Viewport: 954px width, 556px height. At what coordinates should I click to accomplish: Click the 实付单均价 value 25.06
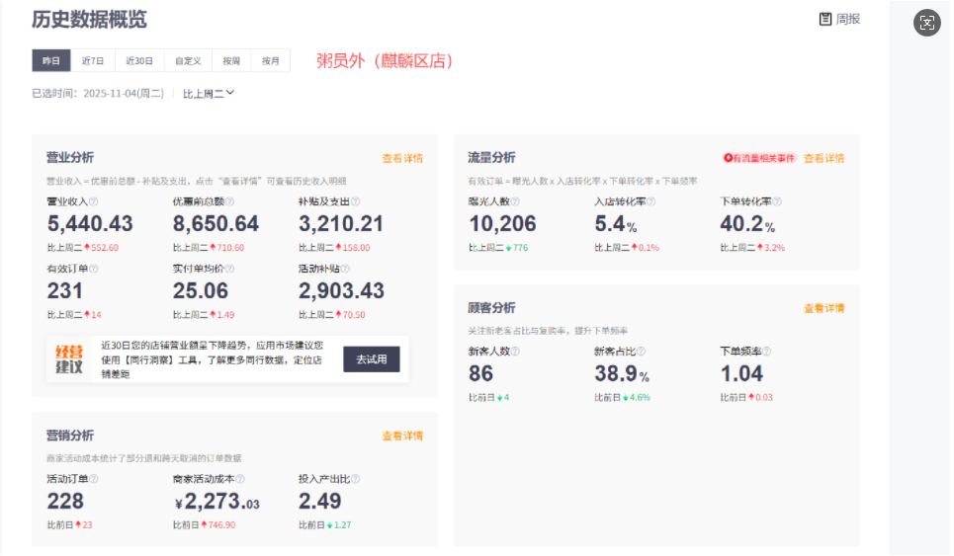[x=201, y=291]
